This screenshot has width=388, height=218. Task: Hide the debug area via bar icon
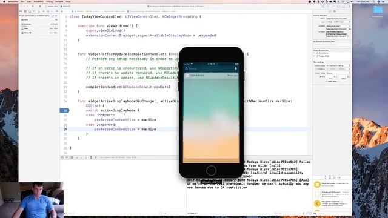tap(62, 157)
